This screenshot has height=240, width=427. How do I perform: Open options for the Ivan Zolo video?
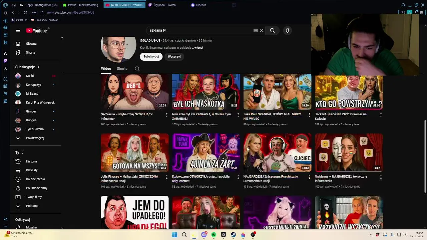pos(238,115)
